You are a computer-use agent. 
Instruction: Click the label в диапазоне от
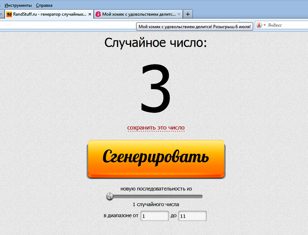tap(121, 215)
